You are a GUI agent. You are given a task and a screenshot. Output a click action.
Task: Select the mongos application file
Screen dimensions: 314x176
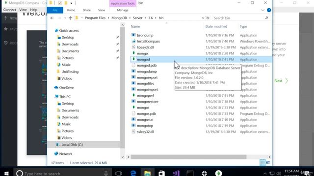click(143, 108)
